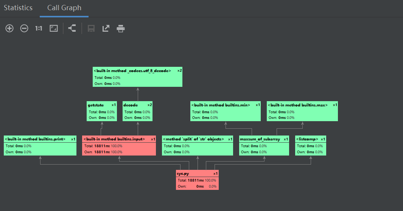Click the save graph floppy icon
403x211 pixels.
[91, 28]
